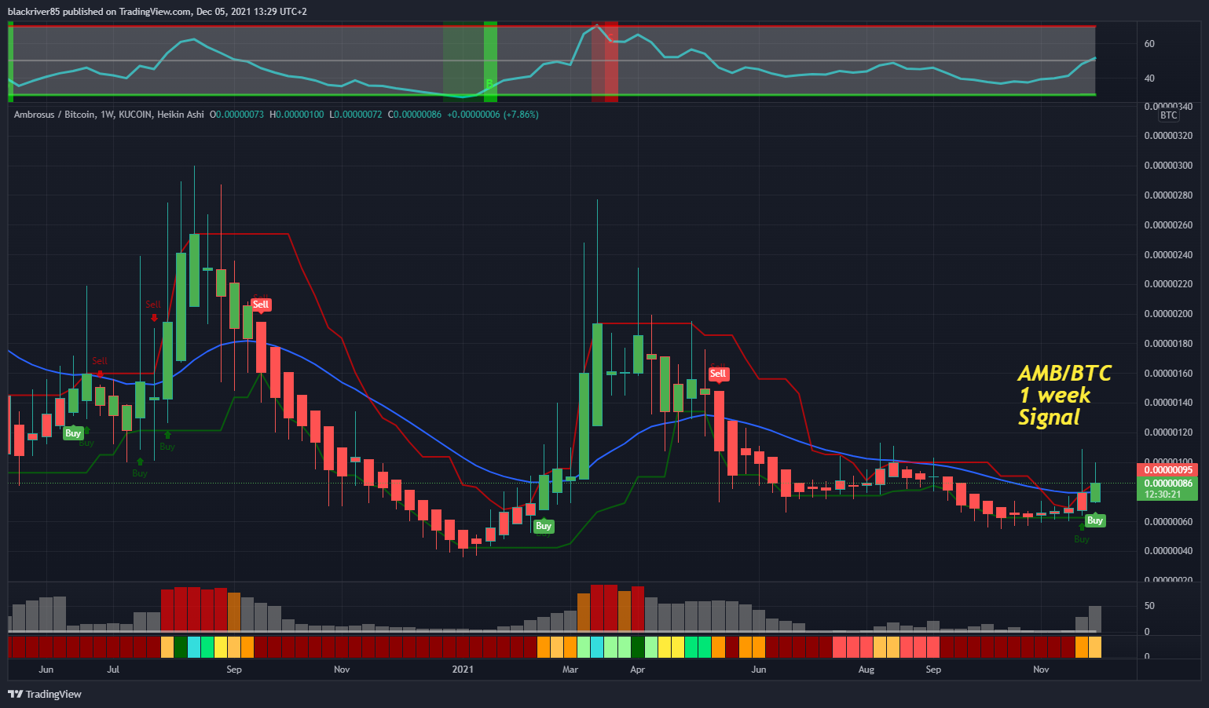The width and height of the screenshot is (1209, 708).
Task: Click the 60 level on the oscillator axis
Action: point(1149,44)
